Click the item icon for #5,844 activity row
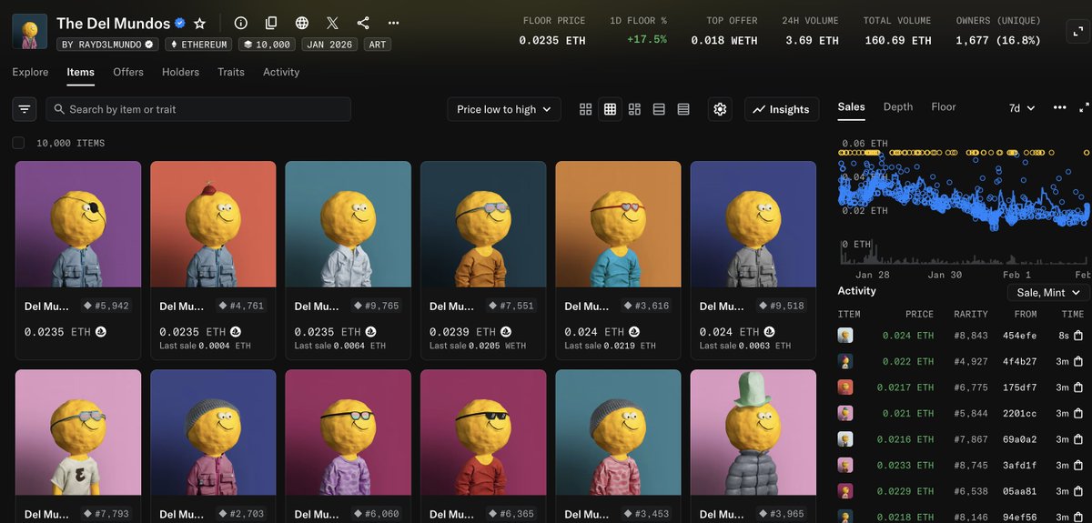Screen dimensions: 1092x523 tap(845, 414)
